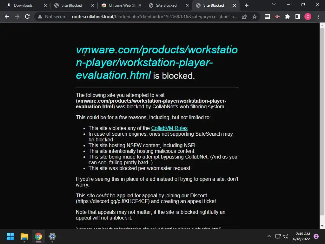Open Settings from the taskbar
The image size is (325, 244).
click(52, 236)
